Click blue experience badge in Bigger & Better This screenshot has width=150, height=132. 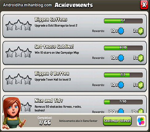point(121,85)
